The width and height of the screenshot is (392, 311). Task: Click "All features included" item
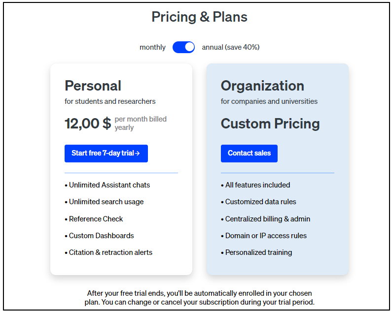pyautogui.click(x=257, y=185)
